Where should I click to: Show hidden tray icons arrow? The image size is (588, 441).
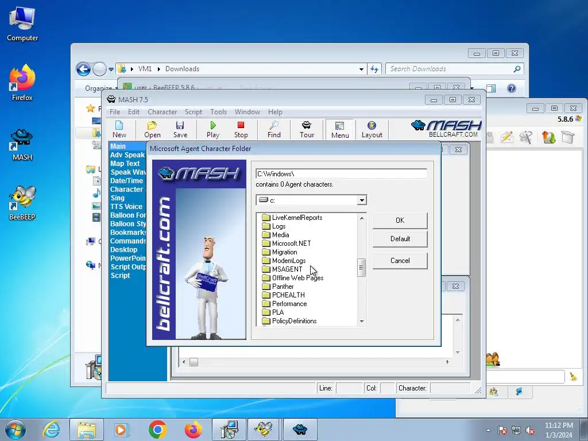[x=488, y=430]
